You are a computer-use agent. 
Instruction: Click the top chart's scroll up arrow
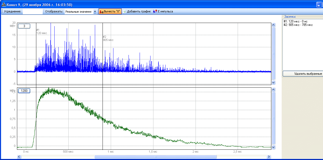(274, 25)
